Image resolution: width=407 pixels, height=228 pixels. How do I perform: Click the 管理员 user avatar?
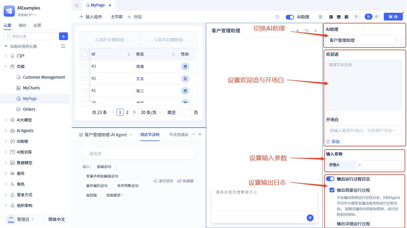(x=11, y=220)
